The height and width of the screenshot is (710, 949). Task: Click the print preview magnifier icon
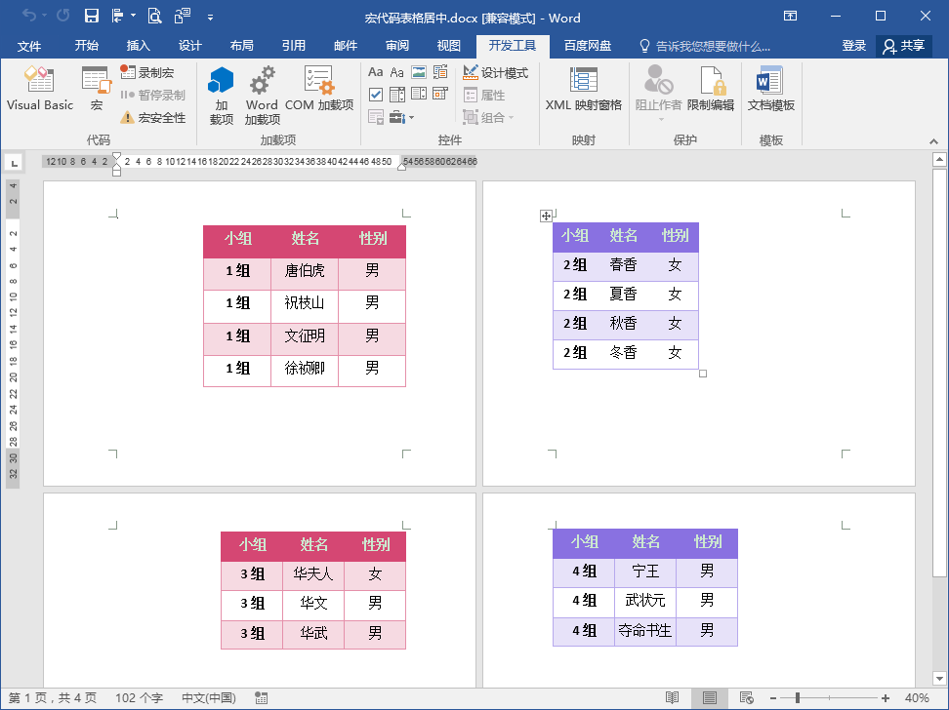coord(155,17)
